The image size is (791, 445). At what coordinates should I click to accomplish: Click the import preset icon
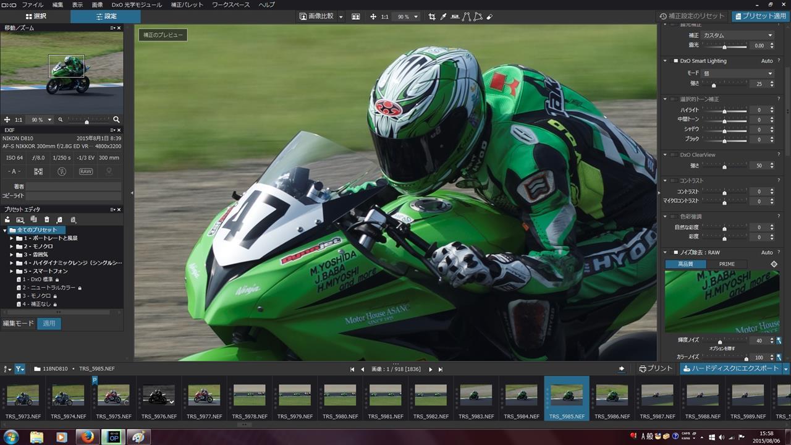click(x=59, y=219)
